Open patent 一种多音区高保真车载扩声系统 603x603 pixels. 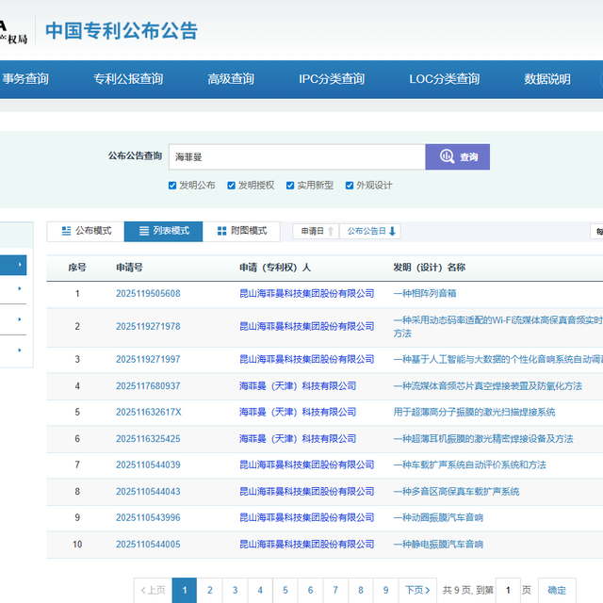[456, 492]
